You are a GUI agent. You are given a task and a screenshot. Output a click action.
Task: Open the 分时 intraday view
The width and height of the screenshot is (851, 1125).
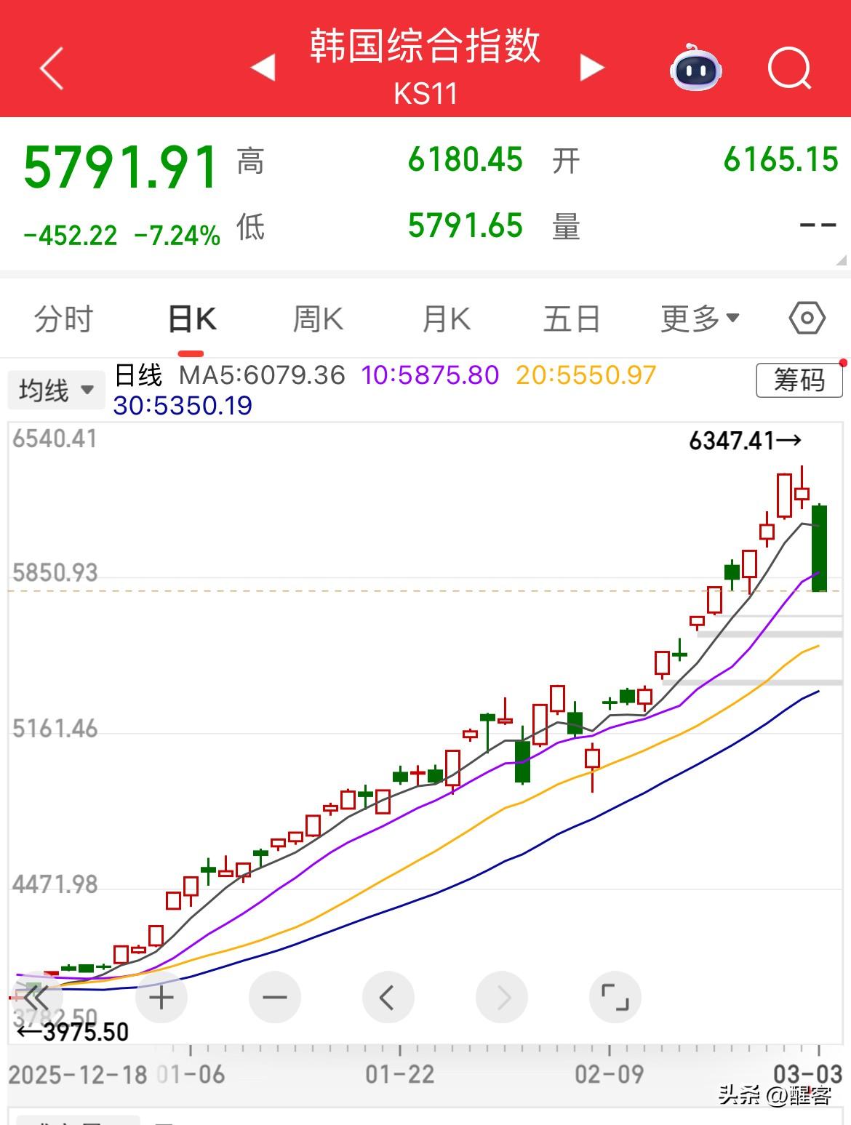63,319
